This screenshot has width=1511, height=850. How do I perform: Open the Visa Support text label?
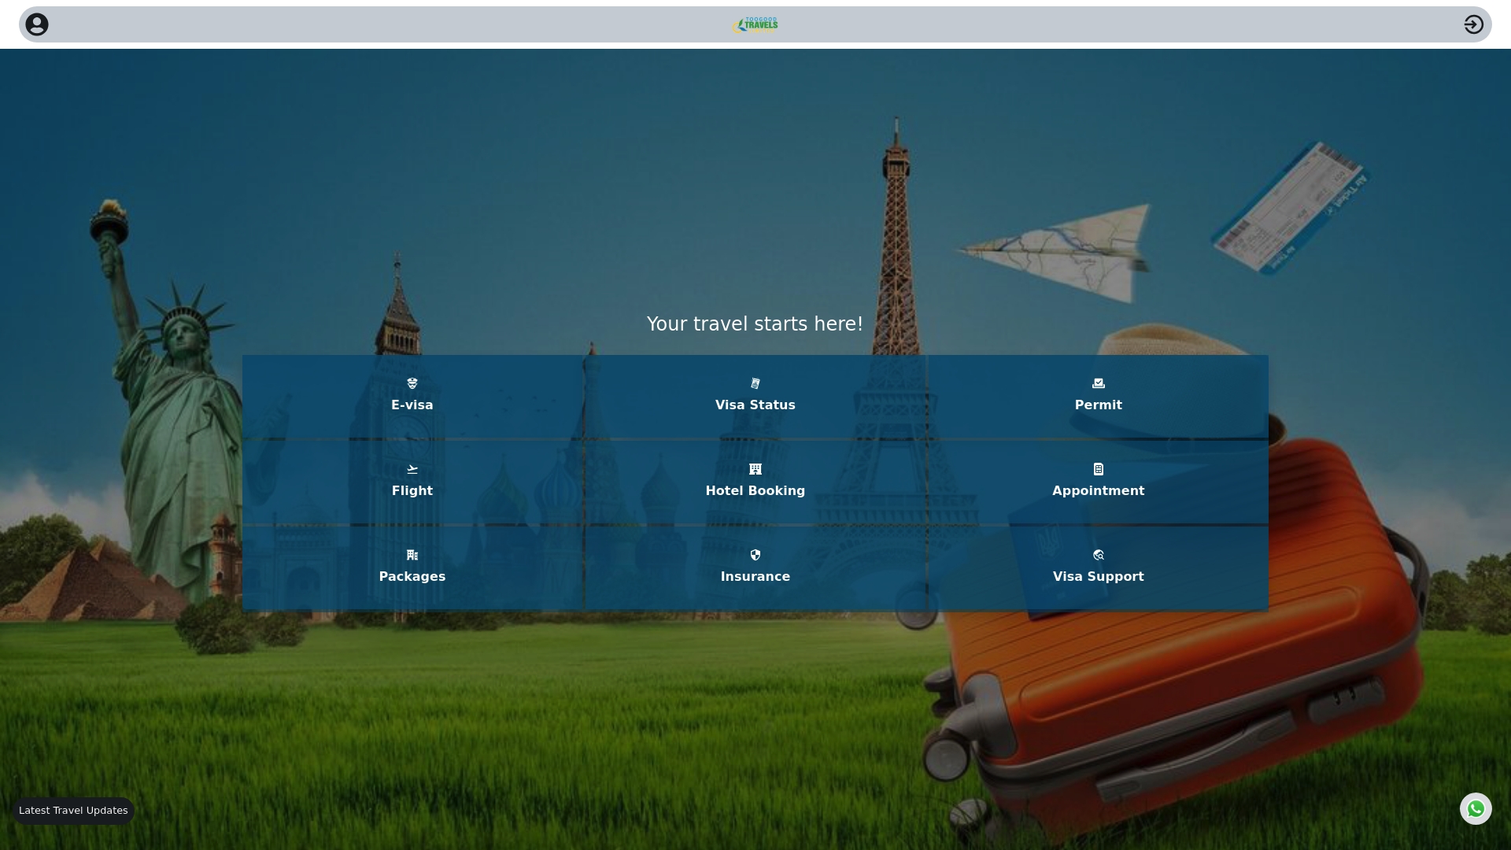point(1099,577)
